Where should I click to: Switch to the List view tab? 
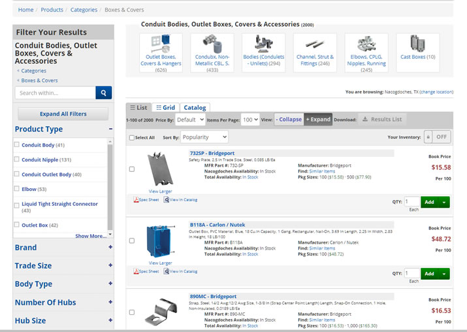pos(138,108)
